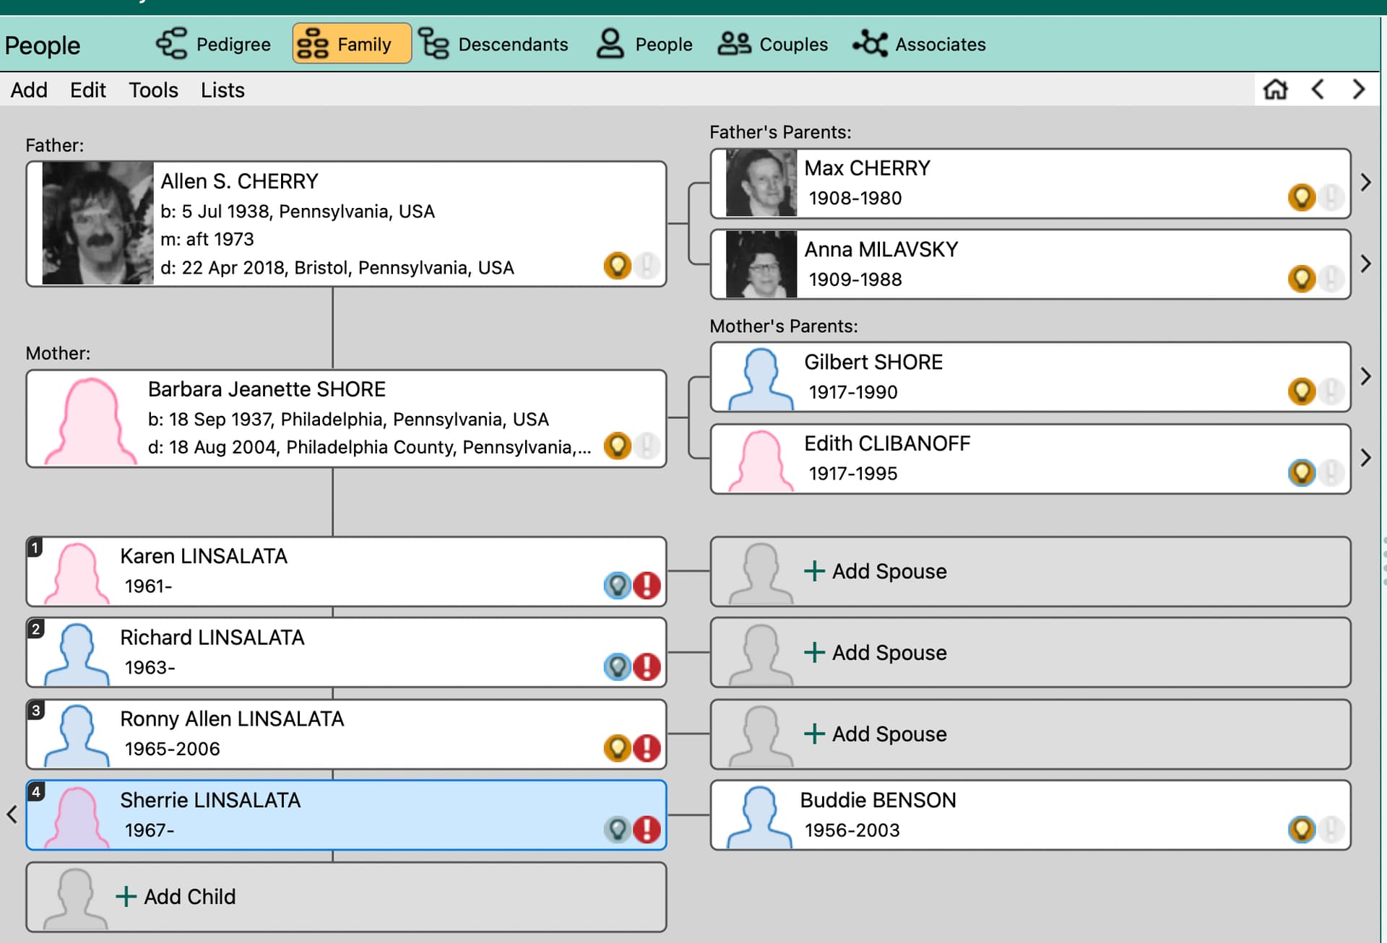Click the left chevron beside Sherrie LINSALATA
Screen dimensions: 1387x943
[x=12, y=814]
